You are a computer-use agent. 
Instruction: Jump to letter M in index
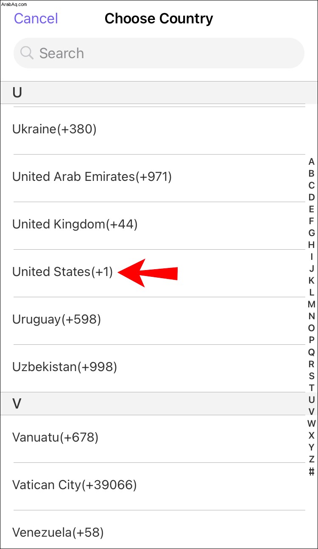[312, 304]
